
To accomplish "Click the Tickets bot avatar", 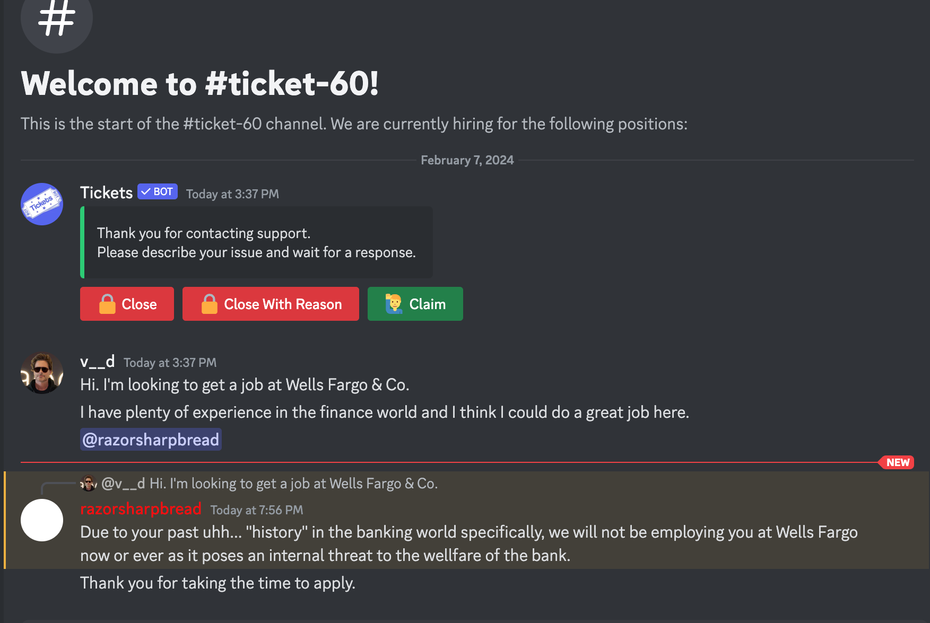I will click(x=42, y=204).
